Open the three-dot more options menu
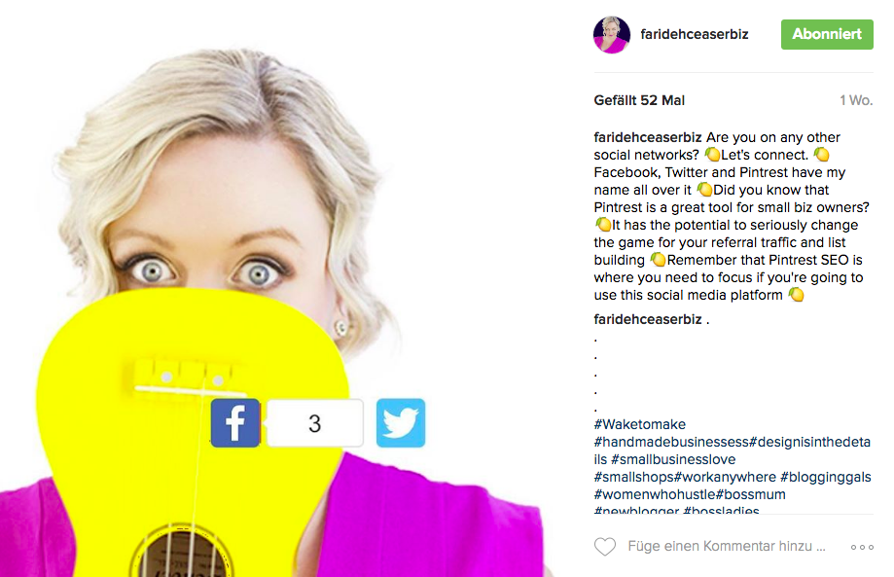 click(862, 547)
